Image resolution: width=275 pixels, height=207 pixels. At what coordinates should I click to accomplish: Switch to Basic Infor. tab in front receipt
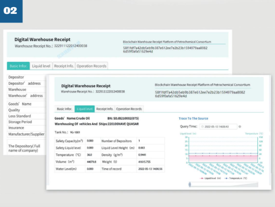coord(64,109)
